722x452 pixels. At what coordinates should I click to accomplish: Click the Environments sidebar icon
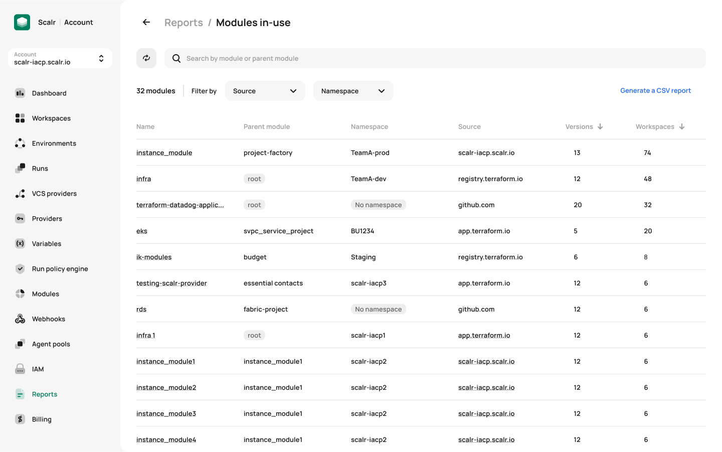[20, 143]
